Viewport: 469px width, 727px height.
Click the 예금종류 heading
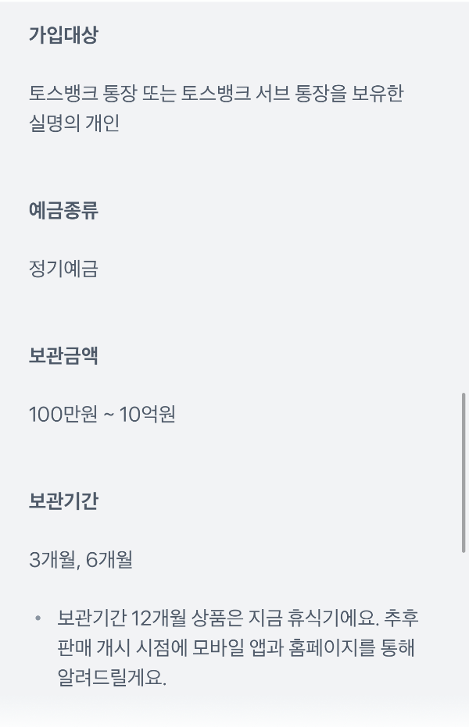[63, 211]
